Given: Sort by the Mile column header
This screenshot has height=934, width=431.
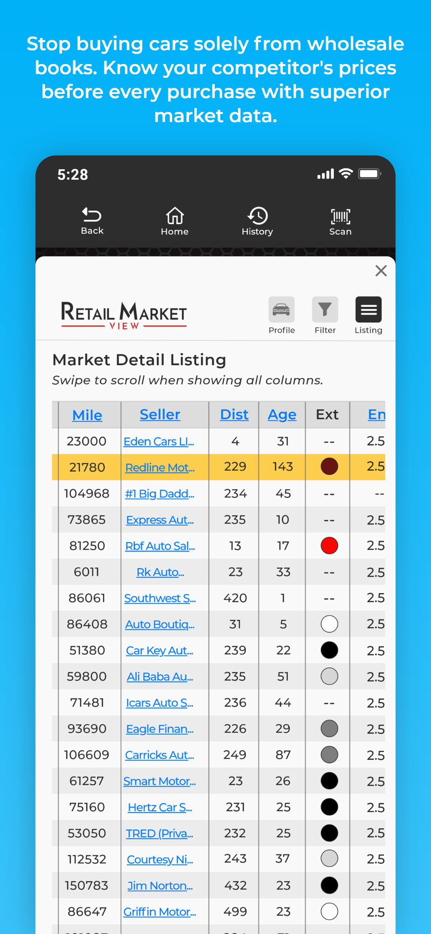Looking at the screenshot, I should coord(87,415).
